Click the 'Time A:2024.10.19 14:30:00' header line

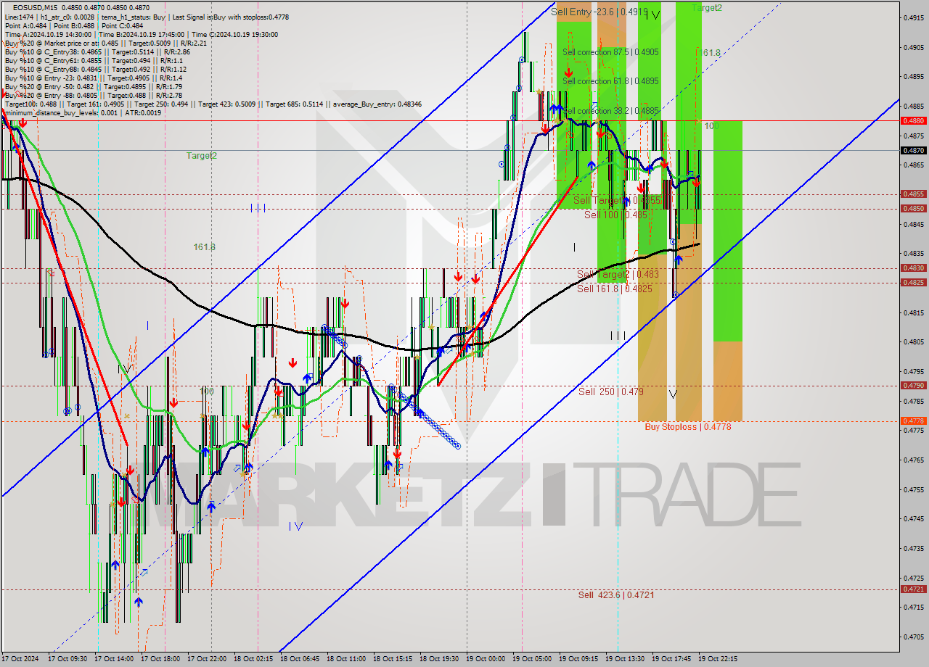coord(141,34)
